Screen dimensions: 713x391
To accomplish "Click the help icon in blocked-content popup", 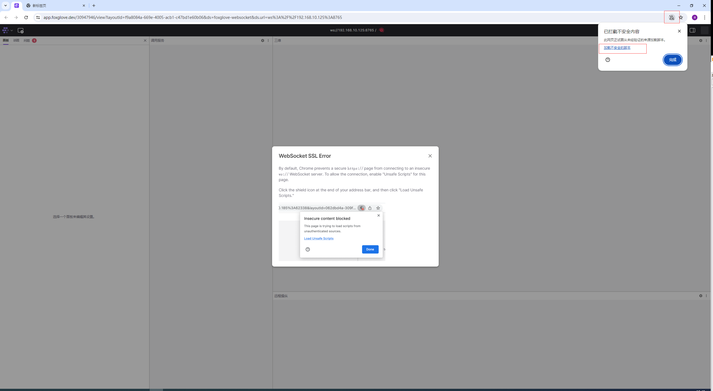I will [x=608, y=60].
